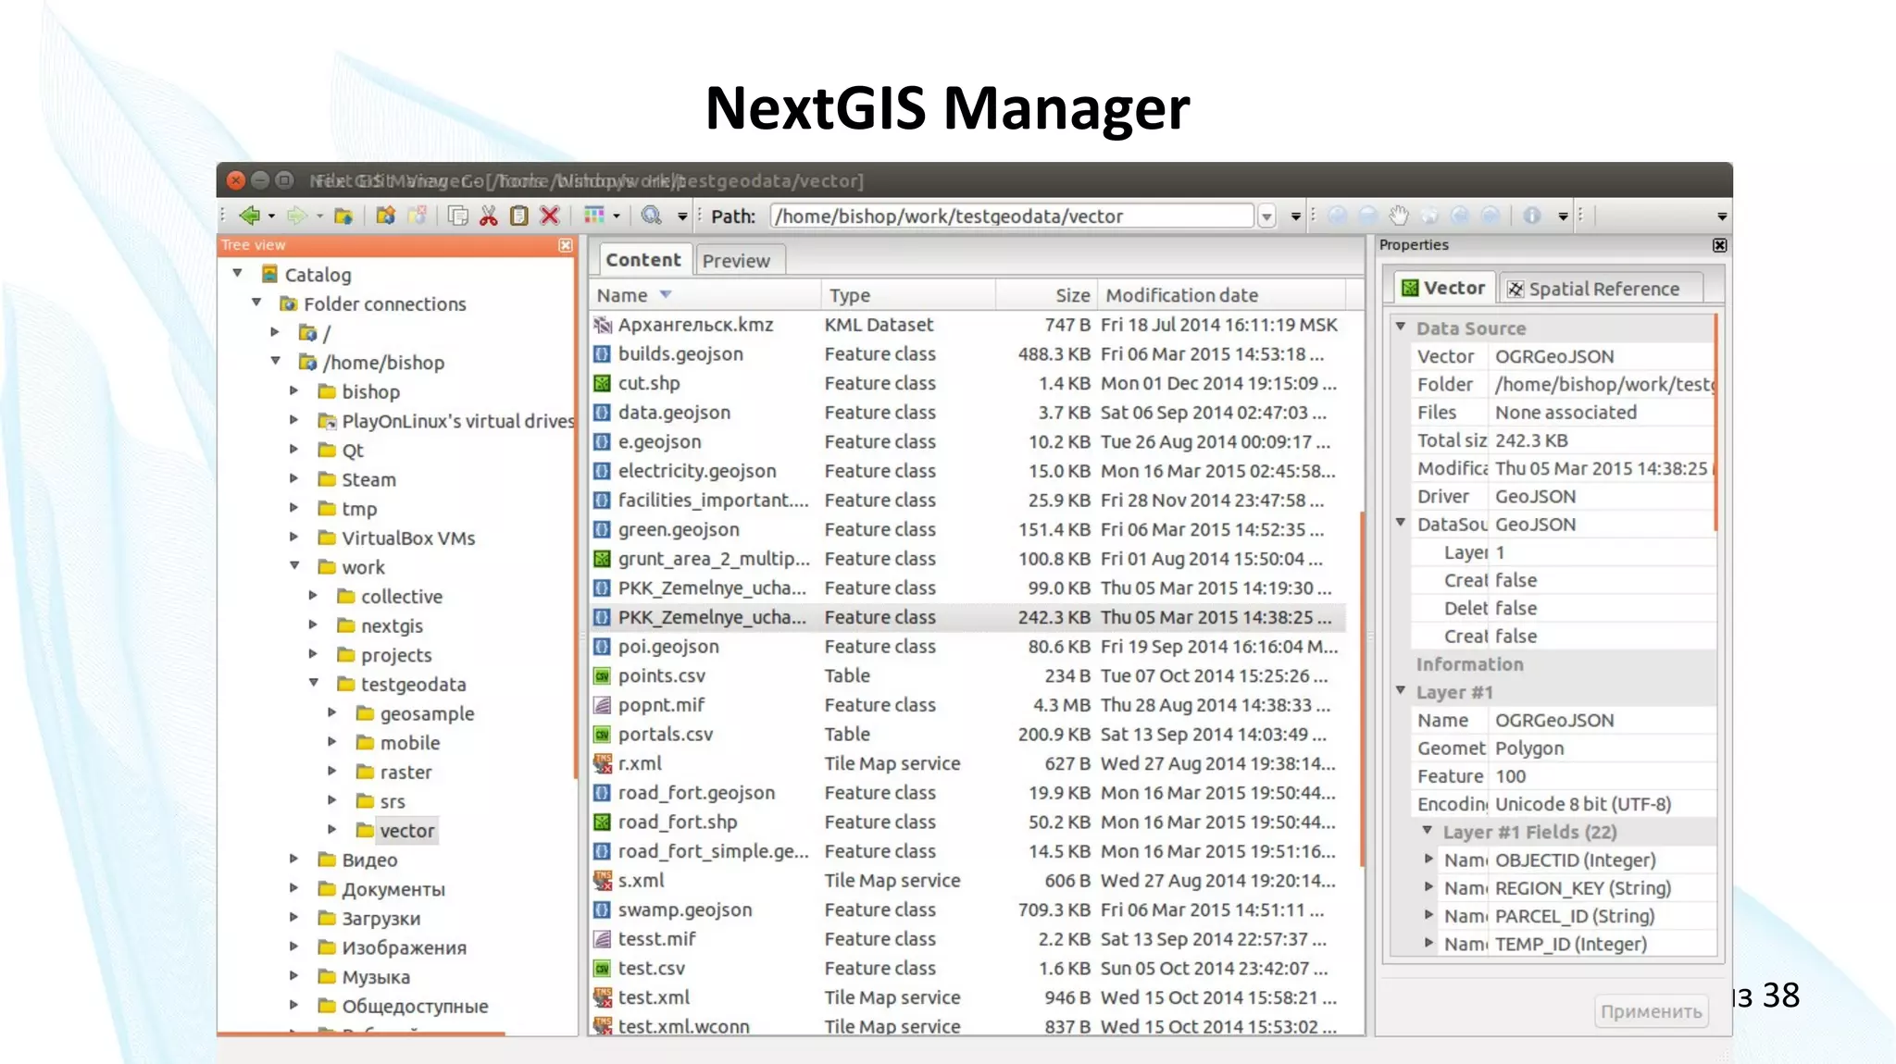Screen dimensions: 1896x1064
Task: Open Search with the magnifier icon
Action: point(652,216)
